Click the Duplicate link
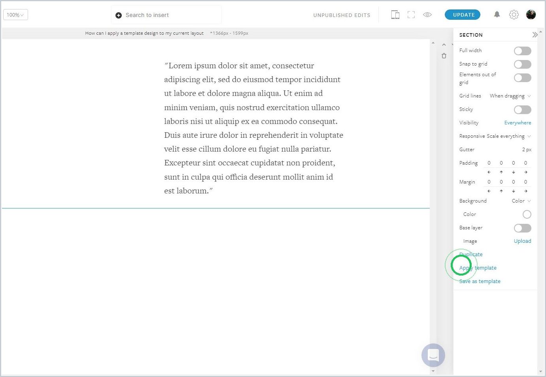The width and height of the screenshot is (546, 377). tap(471, 255)
